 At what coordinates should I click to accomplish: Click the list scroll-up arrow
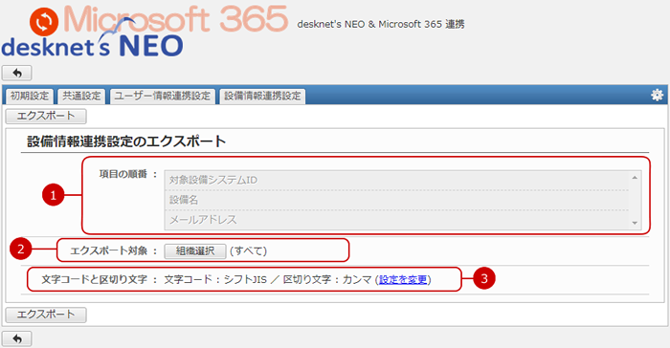point(635,178)
